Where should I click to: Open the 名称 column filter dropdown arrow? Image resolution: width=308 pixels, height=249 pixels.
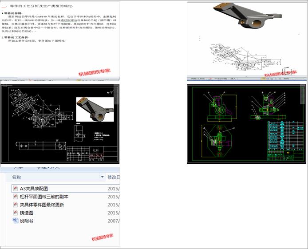[102, 177]
